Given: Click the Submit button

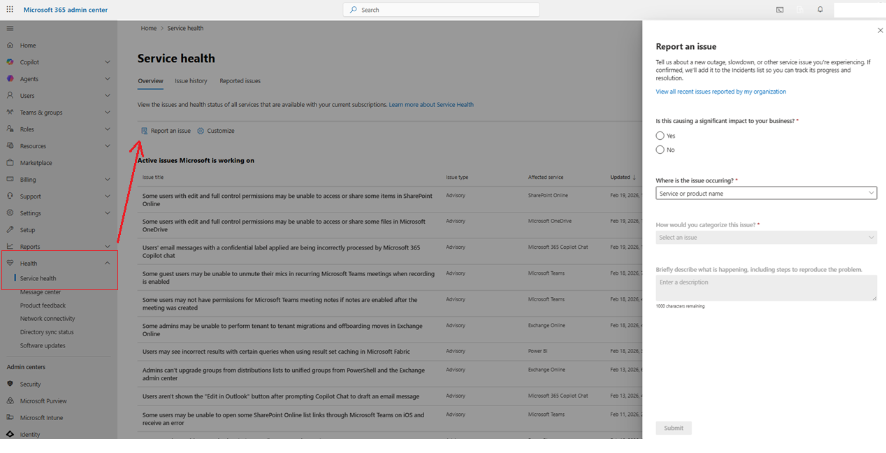Looking at the screenshot, I should [674, 428].
